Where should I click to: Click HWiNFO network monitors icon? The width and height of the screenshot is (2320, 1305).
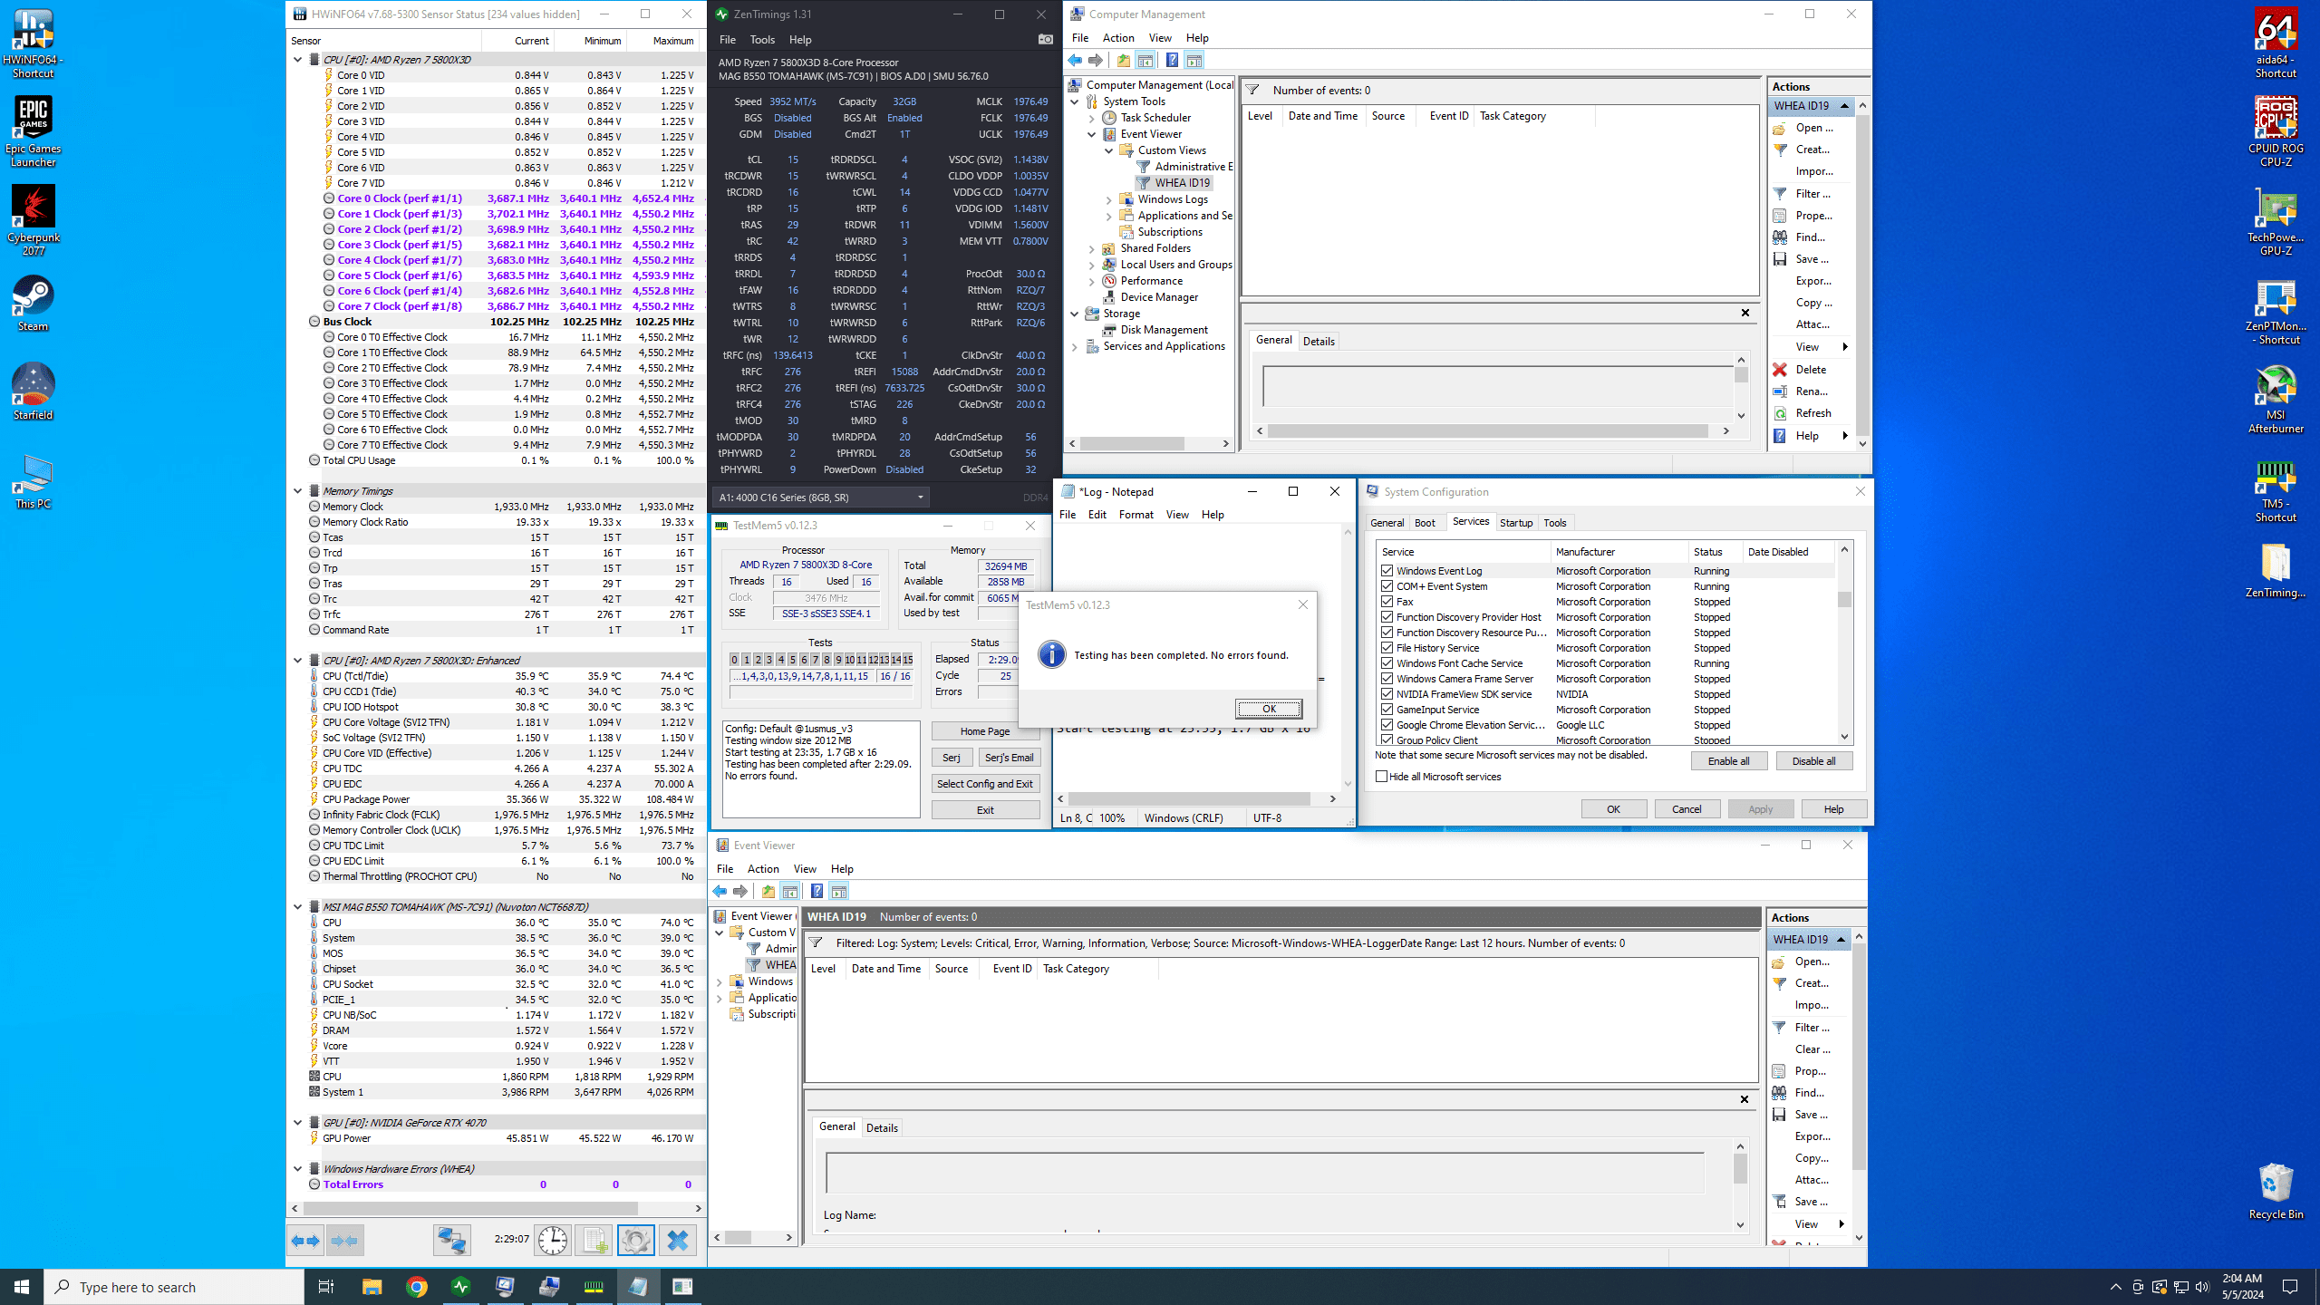pyautogui.click(x=452, y=1240)
